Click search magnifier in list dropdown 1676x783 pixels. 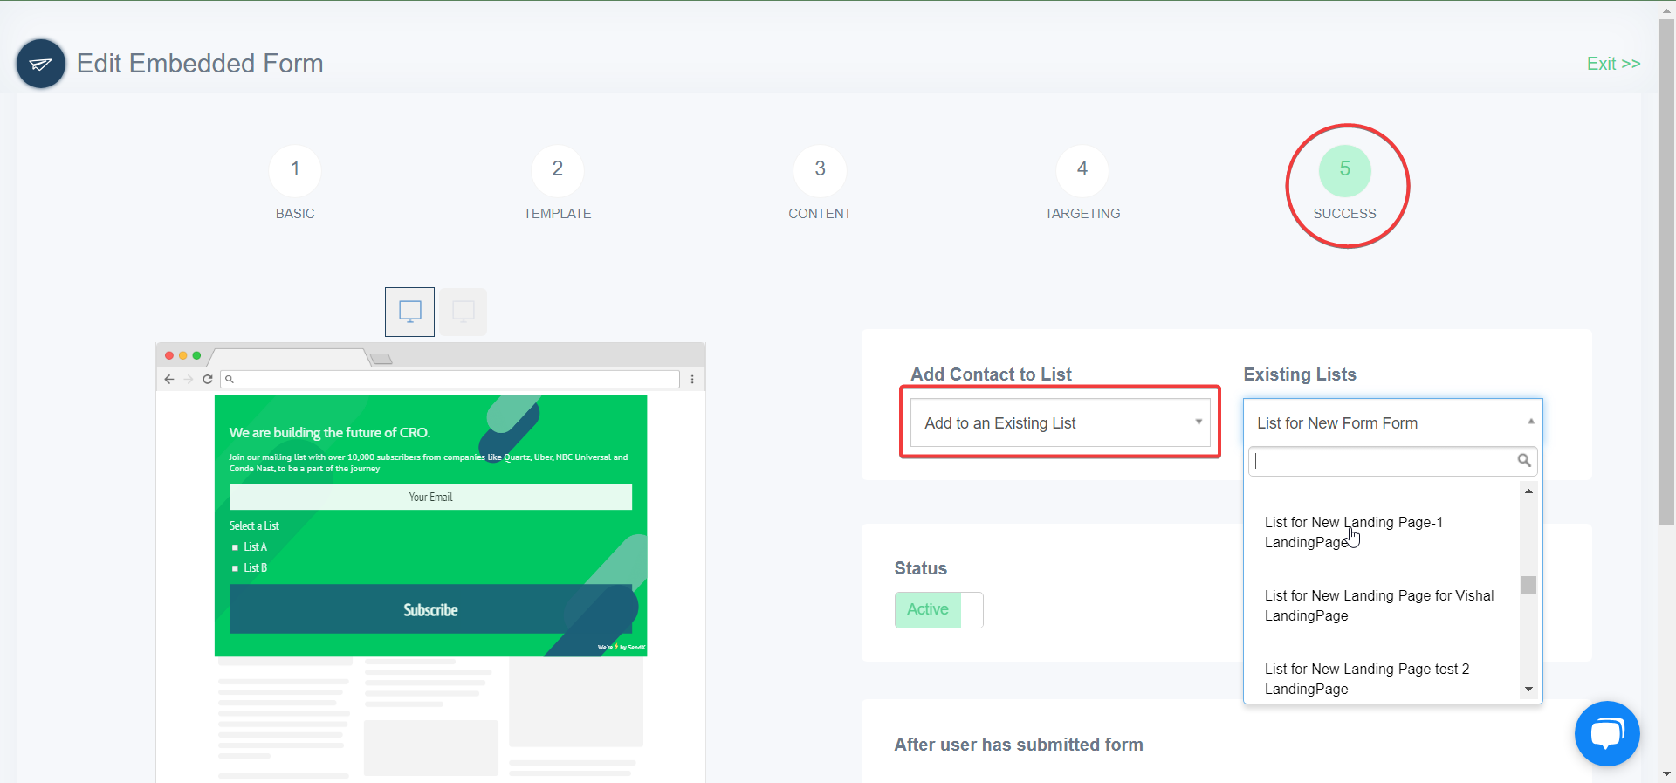coord(1524,461)
